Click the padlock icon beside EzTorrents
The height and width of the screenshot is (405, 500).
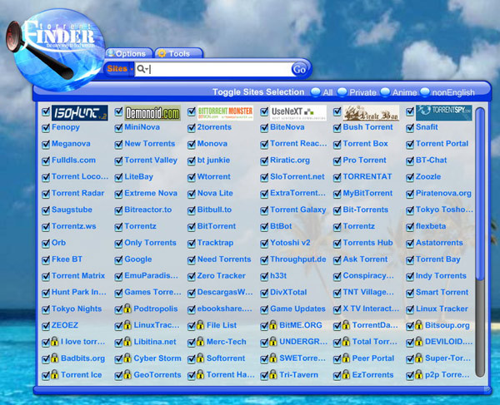pos(346,374)
